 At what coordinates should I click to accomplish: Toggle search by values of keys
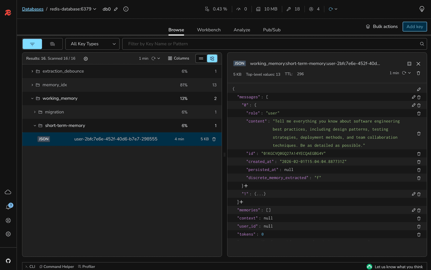(x=53, y=43)
